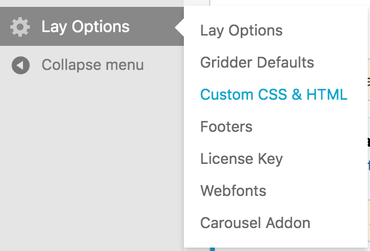This screenshot has height=251, width=370.
Task: Select the Webfonts submenu item
Action: pos(233,191)
